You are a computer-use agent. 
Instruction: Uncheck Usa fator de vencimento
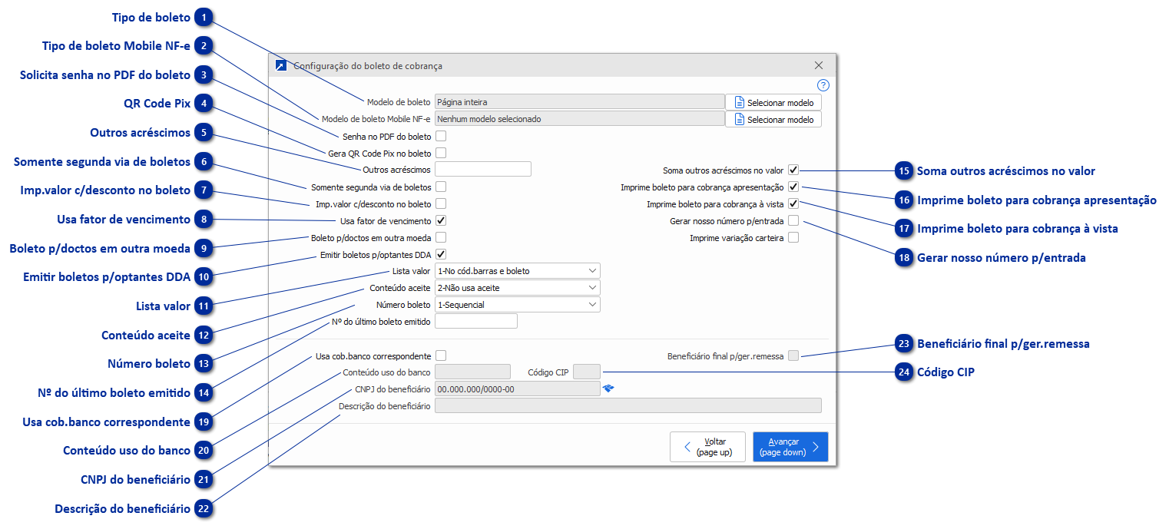pyautogui.click(x=440, y=220)
